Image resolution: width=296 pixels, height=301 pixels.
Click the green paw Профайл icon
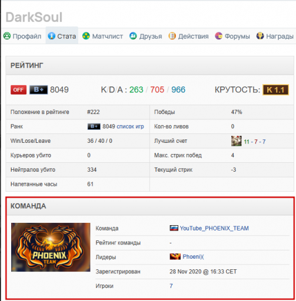(7, 36)
